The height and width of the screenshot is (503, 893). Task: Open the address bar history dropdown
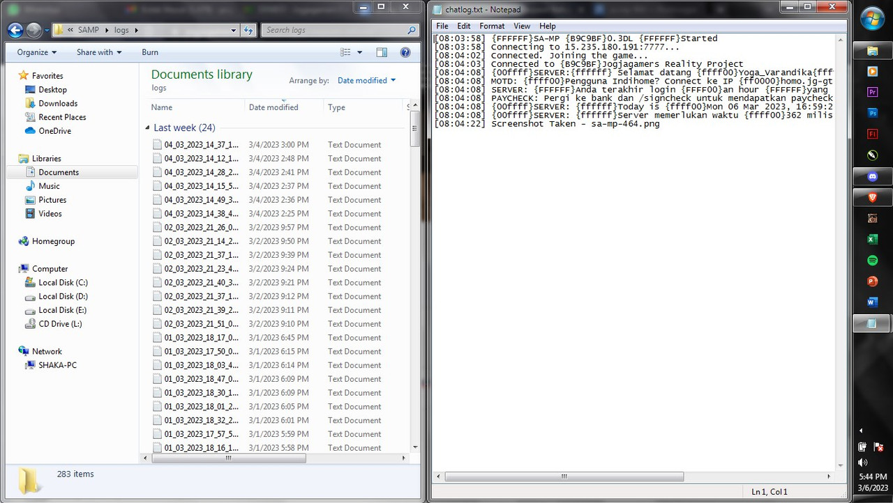click(x=234, y=31)
